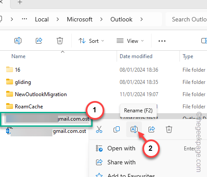Click the 16 folder icon

click(x=10, y=69)
